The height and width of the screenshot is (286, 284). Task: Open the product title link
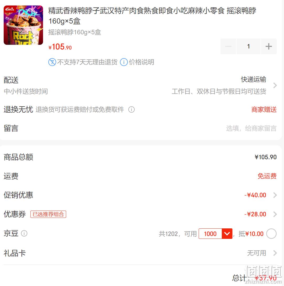click(152, 16)
